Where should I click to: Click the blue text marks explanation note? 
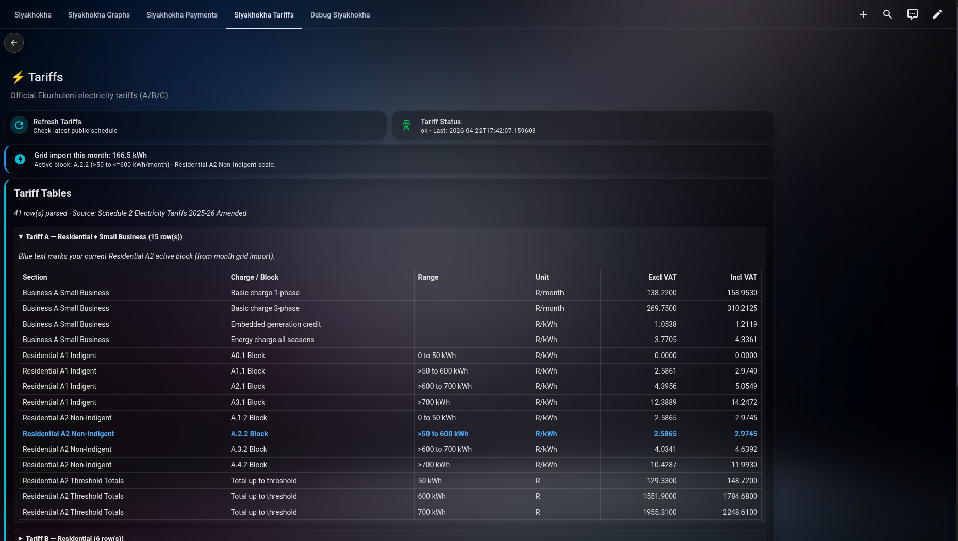click(x=146, y=256)
